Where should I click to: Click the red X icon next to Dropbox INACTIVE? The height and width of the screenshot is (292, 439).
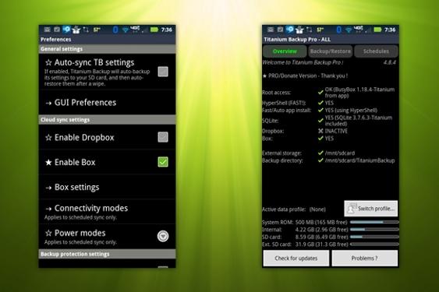(x=320, y=131)
